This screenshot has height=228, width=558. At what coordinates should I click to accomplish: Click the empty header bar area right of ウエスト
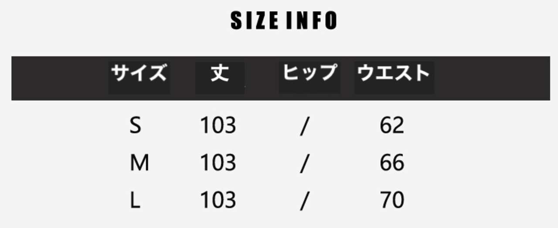(493, 78)
